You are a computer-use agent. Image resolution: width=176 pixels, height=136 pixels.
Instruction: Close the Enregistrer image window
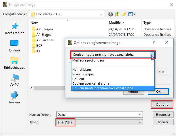click(x=171, y=5)
